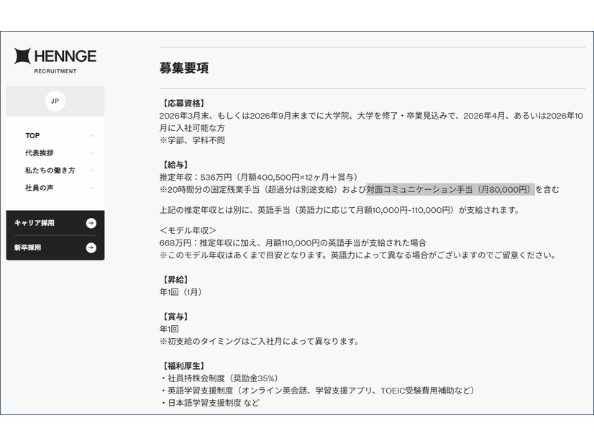Click the arrow icon beside TOP
The width and height of the screenshot is (594, 446).
pos(92,135)
